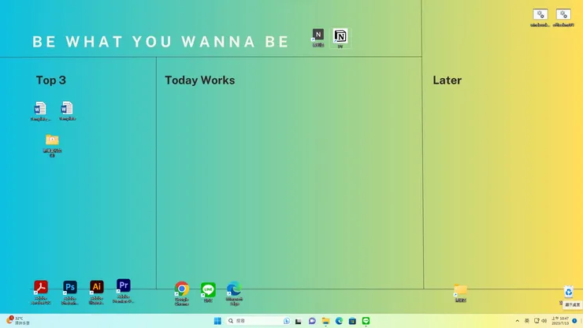Click the Edge icon on the taskbar
Viewport: 583px width, 328px height.
pos(339,321)
